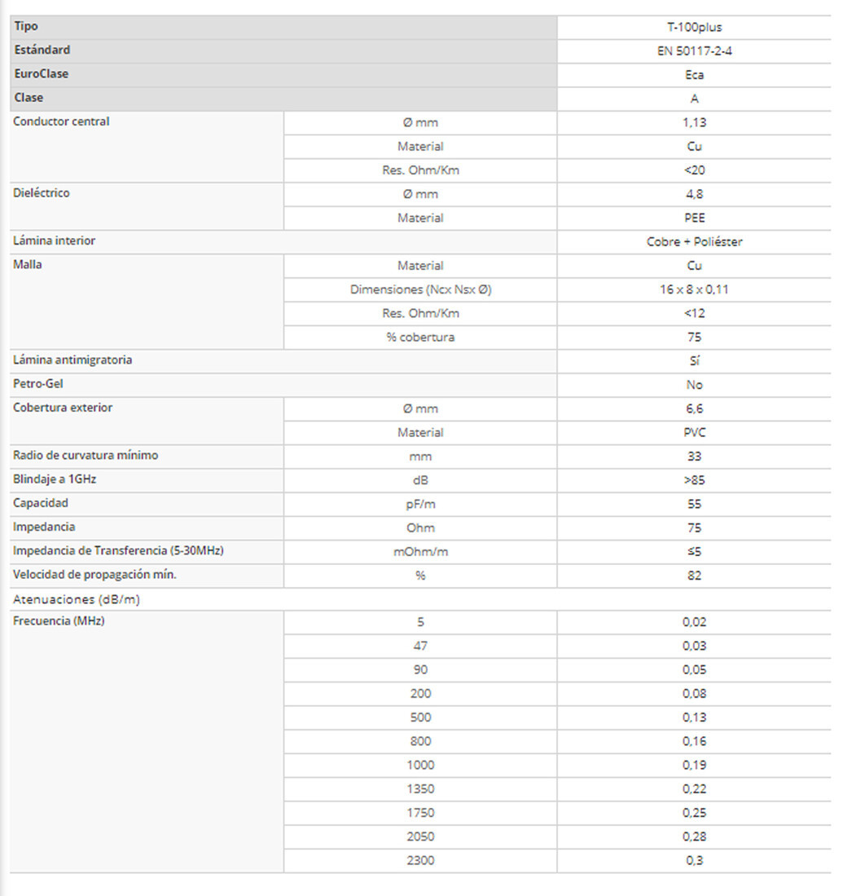Click the shielding value ">85"
Screen dimensions: 843x896
694,480
